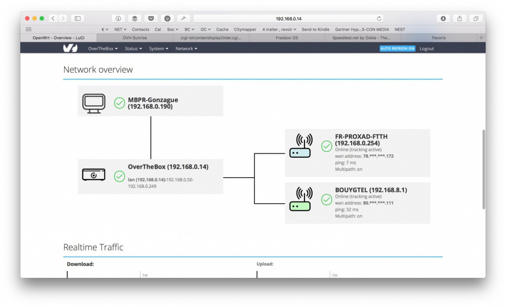The image size is (506, 307).
Task: Click the OVH logo in the navbar
Action: (x=70, y=48)
